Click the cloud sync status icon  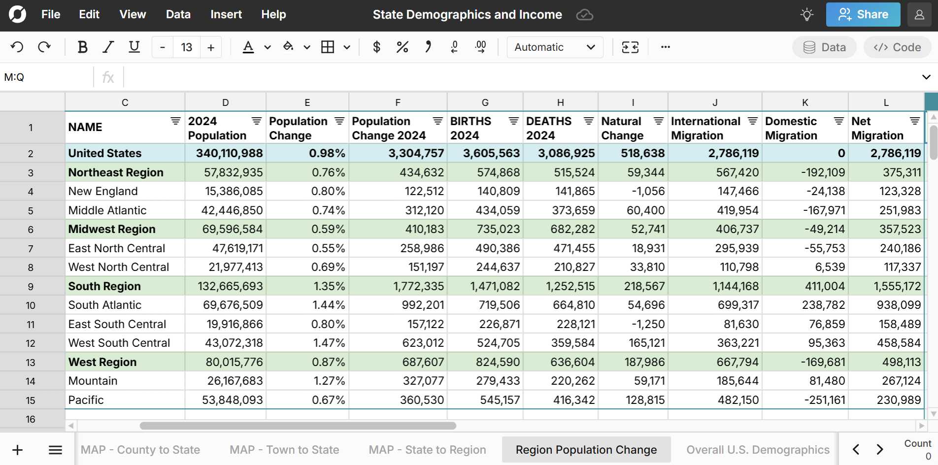[x=584, y=15]
